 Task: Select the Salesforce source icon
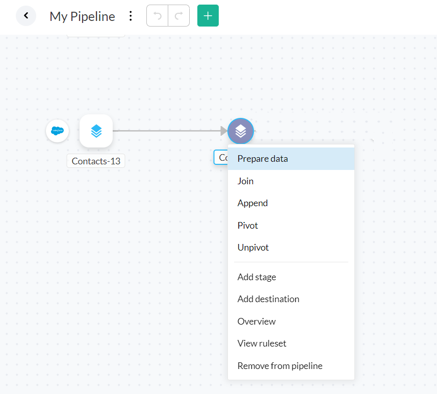pos(57,131)
